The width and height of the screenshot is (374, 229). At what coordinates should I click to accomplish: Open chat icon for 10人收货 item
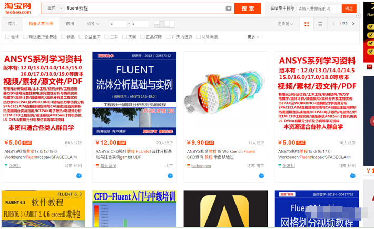tap(352, 176)
